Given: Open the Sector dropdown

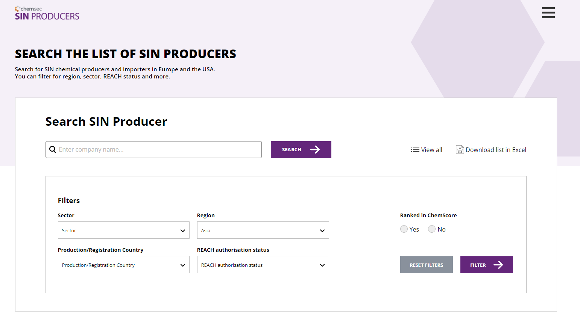Looking at the screenshot, I should 124,230.
